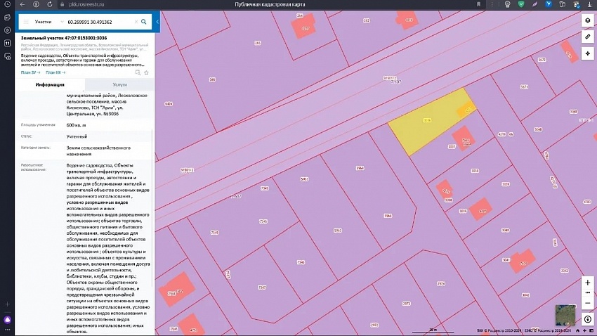
Task: Open the План КК link
Action: point(55,72)
